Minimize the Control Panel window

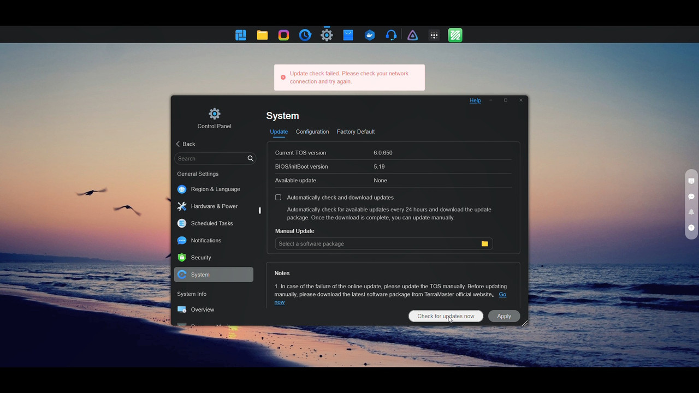[490, 100]
